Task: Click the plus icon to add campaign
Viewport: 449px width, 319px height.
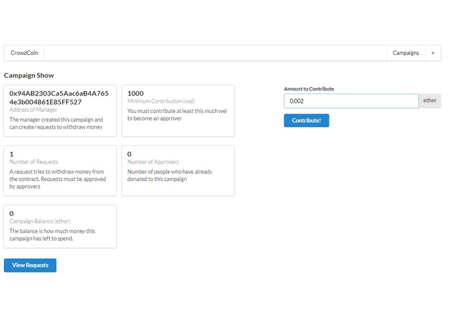Action: 433,53
